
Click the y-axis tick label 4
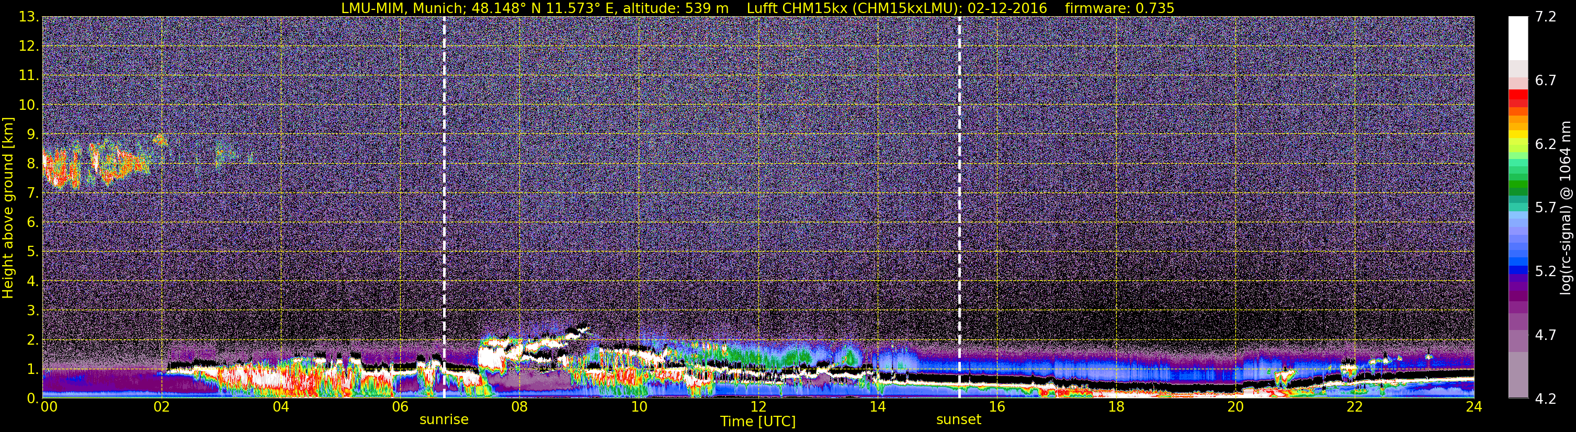(33, 281)
